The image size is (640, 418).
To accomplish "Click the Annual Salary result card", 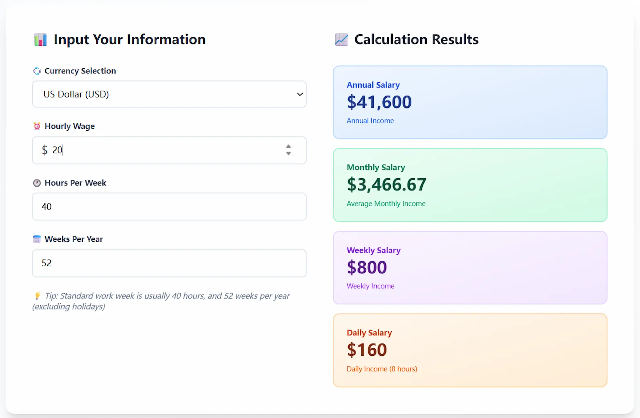I will (470, 102).
